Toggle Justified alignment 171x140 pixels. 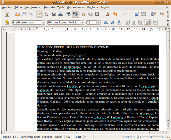pos(147,22)
